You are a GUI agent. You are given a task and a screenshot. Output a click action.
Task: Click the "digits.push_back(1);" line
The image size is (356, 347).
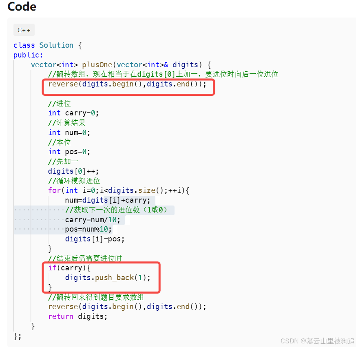[108, 278]
